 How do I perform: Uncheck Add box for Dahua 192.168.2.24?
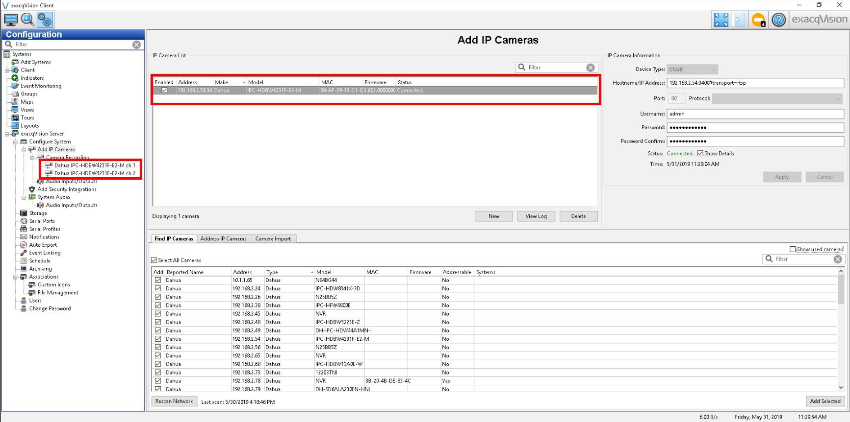[158, 289]
